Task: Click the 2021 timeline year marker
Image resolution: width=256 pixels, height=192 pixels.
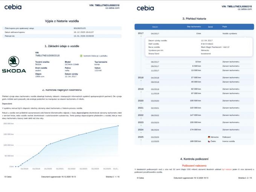Action: click(x=141, y=108)
